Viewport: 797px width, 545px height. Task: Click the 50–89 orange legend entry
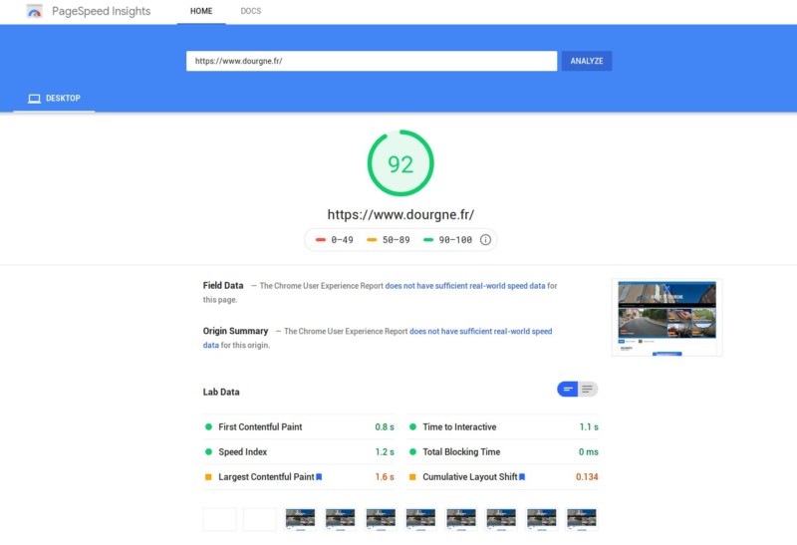point(389,239)
